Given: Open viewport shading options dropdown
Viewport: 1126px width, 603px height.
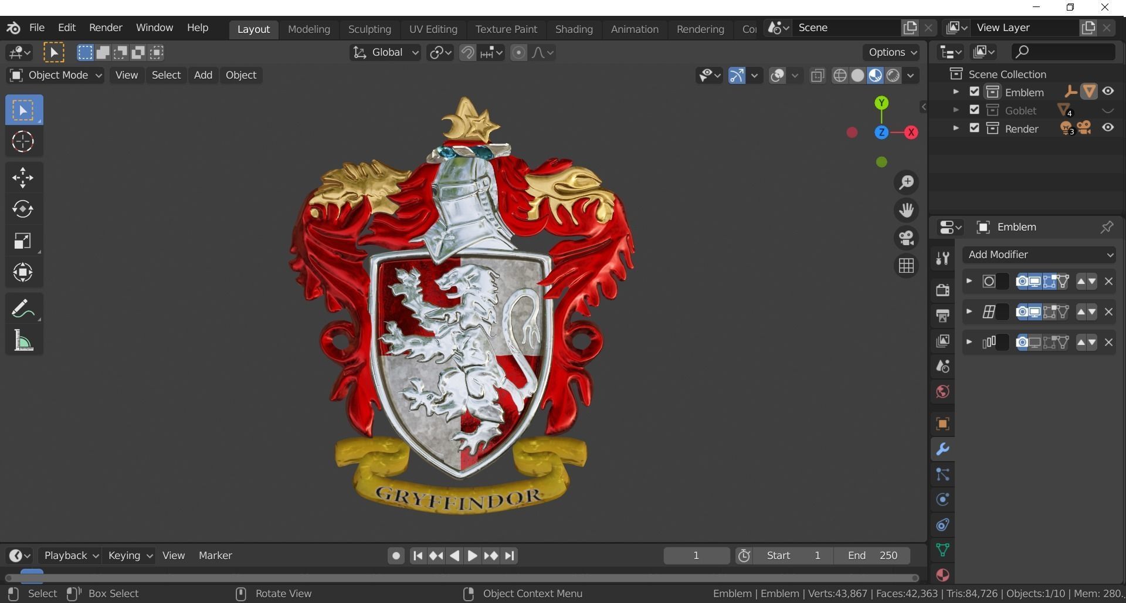Looking at the screenshot, I should click(x=911, y=75).
